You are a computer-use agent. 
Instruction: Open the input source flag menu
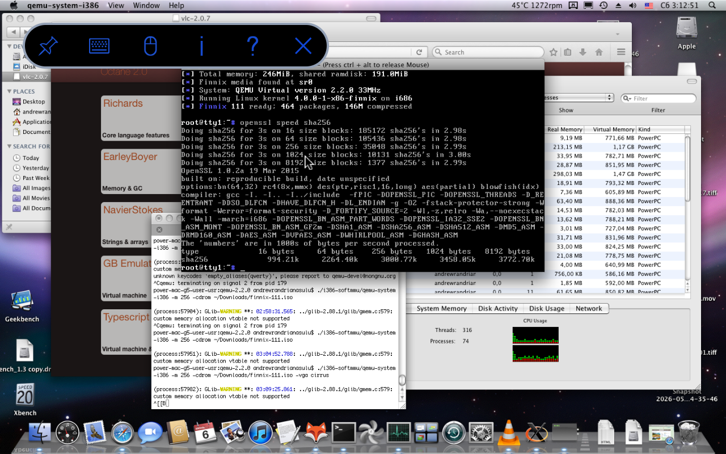[x=648, y=5]
